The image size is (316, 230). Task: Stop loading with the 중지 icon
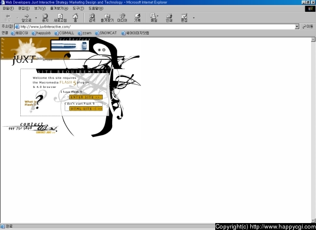[45, 18]
